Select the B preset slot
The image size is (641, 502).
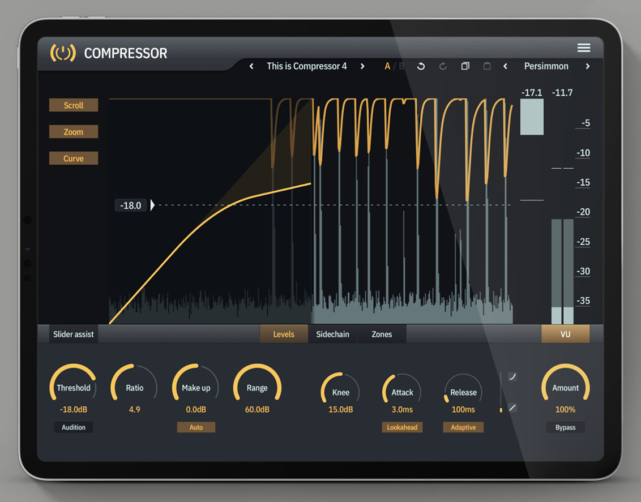click(x=400, y=66)
